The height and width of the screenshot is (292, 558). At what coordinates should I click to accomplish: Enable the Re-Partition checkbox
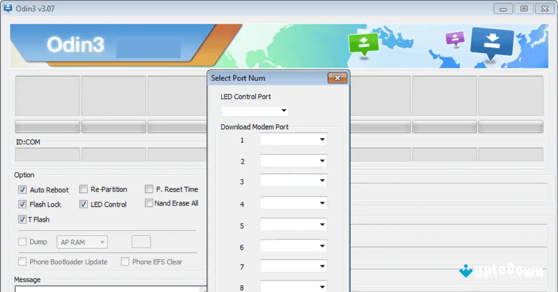tap(84, 189)
